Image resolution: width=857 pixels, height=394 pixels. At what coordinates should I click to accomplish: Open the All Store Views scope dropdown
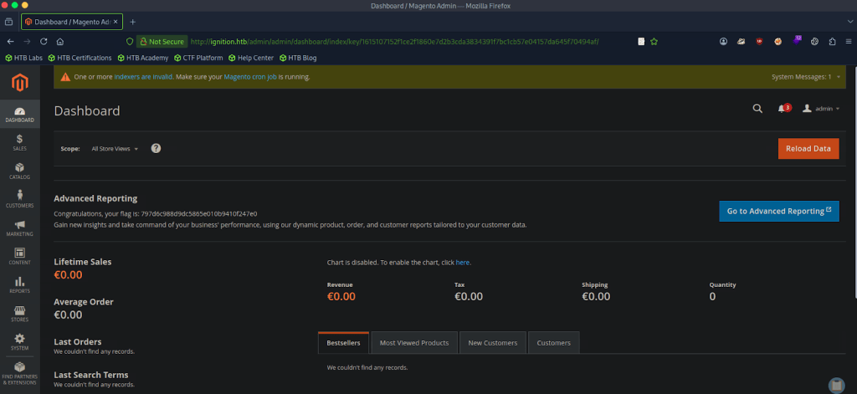[115, 148]
